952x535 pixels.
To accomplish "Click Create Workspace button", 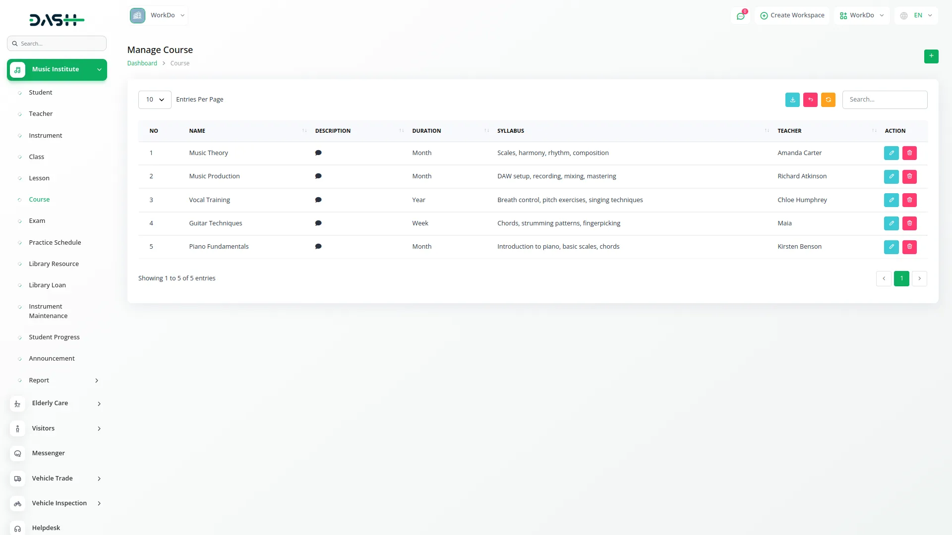I will (x=792, y=15).
